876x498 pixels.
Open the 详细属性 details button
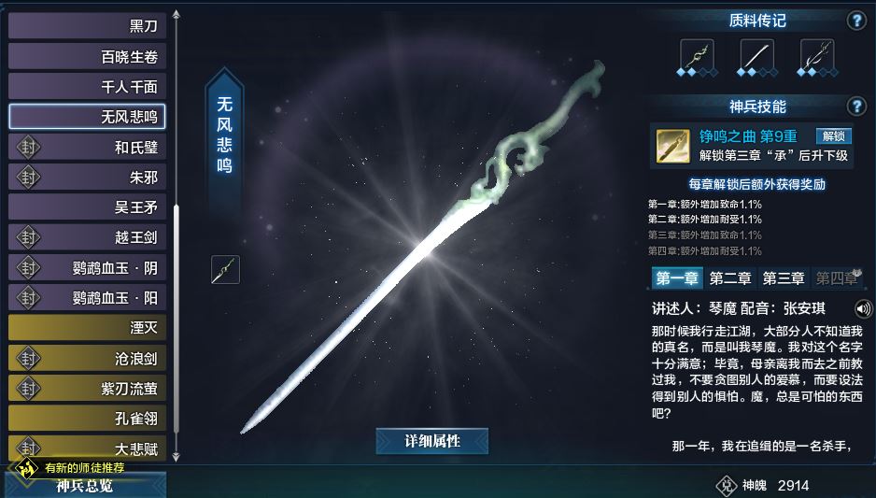(x=431, y=441)
